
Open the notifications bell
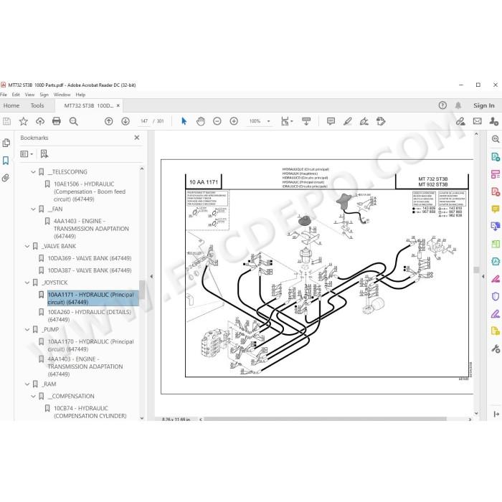458,105
